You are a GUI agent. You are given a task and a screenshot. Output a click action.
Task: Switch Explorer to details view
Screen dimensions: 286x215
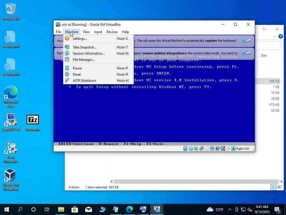pyautogui.click(x=273, y=187)
